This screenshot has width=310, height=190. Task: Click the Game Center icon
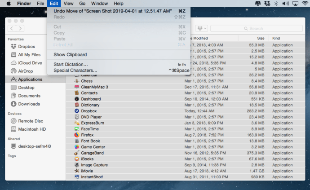(x=77, y=147)
